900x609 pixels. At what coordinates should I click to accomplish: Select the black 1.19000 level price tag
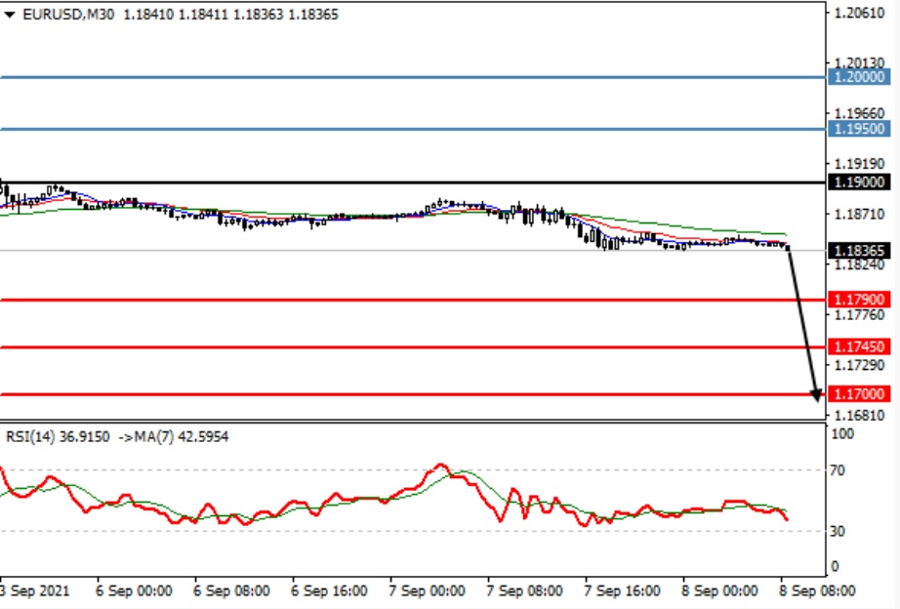click(x=859, y=182)
